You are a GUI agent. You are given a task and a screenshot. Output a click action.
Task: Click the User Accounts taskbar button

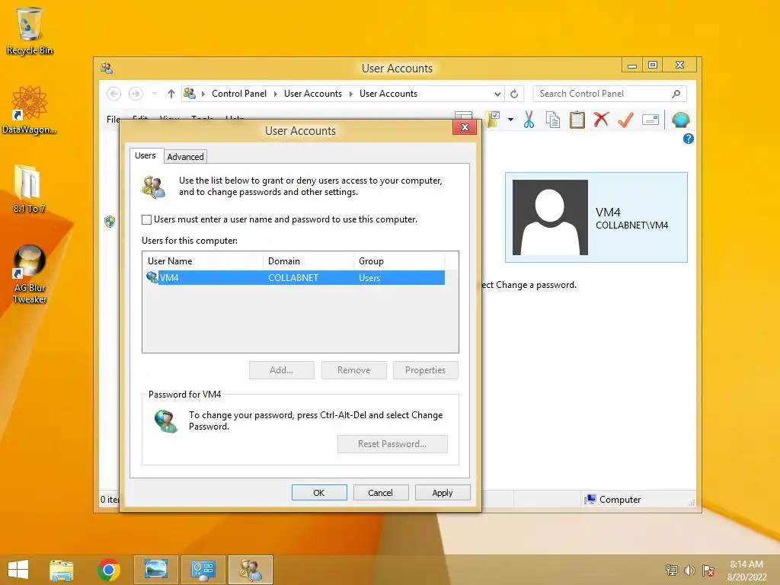click(x=250, y=570)
